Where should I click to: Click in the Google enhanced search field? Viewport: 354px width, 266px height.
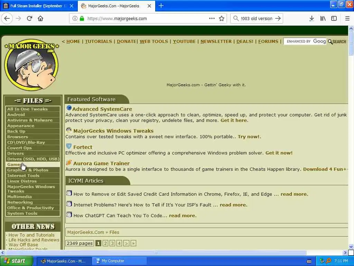click(x=305, y=42)
